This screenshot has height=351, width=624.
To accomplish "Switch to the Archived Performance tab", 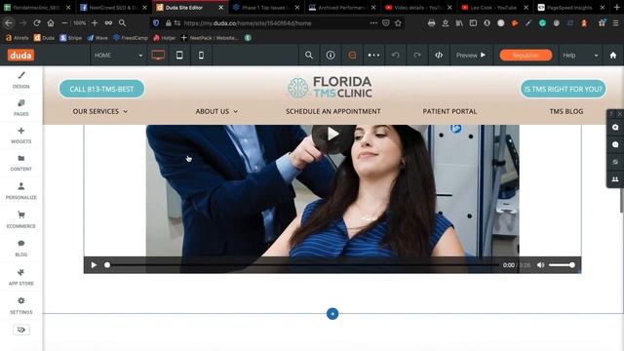I will [342, 8].
